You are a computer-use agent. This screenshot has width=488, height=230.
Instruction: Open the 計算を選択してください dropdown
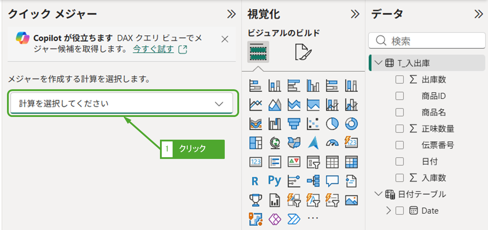coord(121,104)
